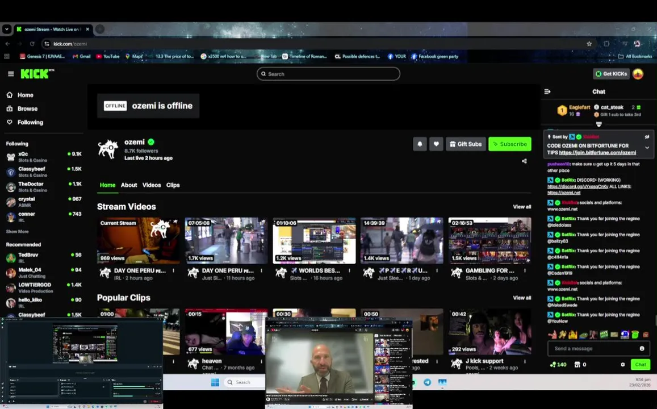Switch to the About tab
The width and height of the screenshot is (657, 409).
point(129,185)
